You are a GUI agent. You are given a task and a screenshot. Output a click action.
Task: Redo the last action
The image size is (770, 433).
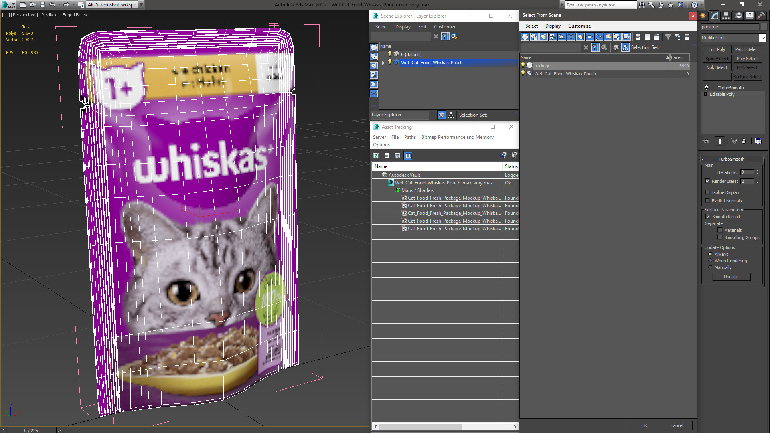click(66, 5)
